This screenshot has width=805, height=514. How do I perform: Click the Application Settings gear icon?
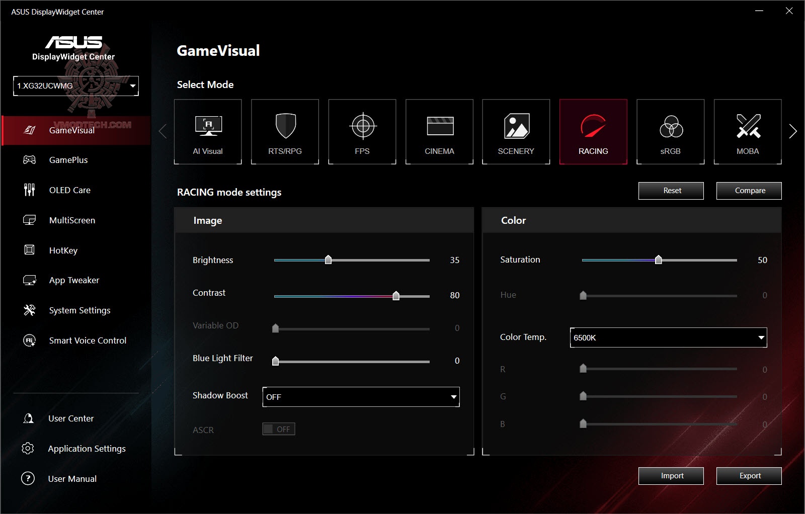point(28,448)
